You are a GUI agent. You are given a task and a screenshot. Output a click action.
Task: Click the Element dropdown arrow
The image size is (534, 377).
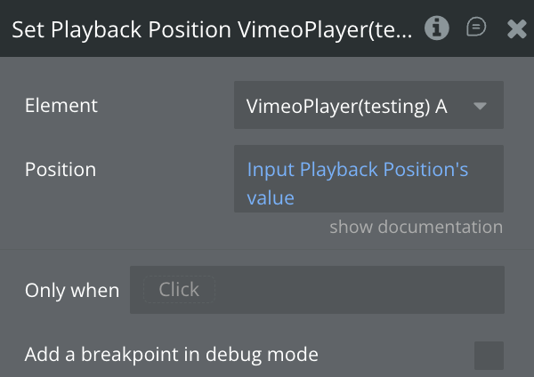[x=480, y=106]
